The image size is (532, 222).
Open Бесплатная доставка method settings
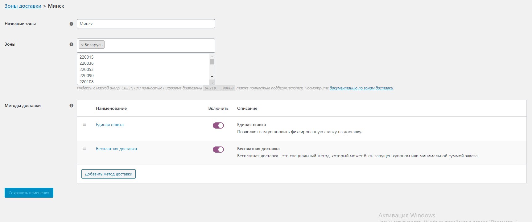[116, 149]
